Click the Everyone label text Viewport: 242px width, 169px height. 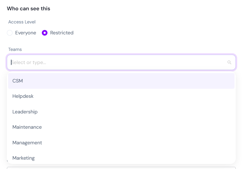[26, 33]
